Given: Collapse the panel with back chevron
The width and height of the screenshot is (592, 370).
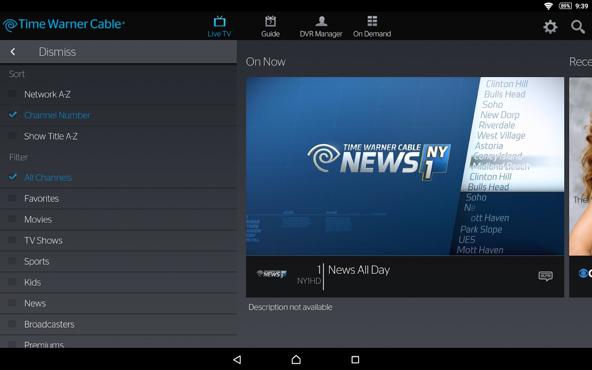Looking at the screenshot, I should click(13, 52).
